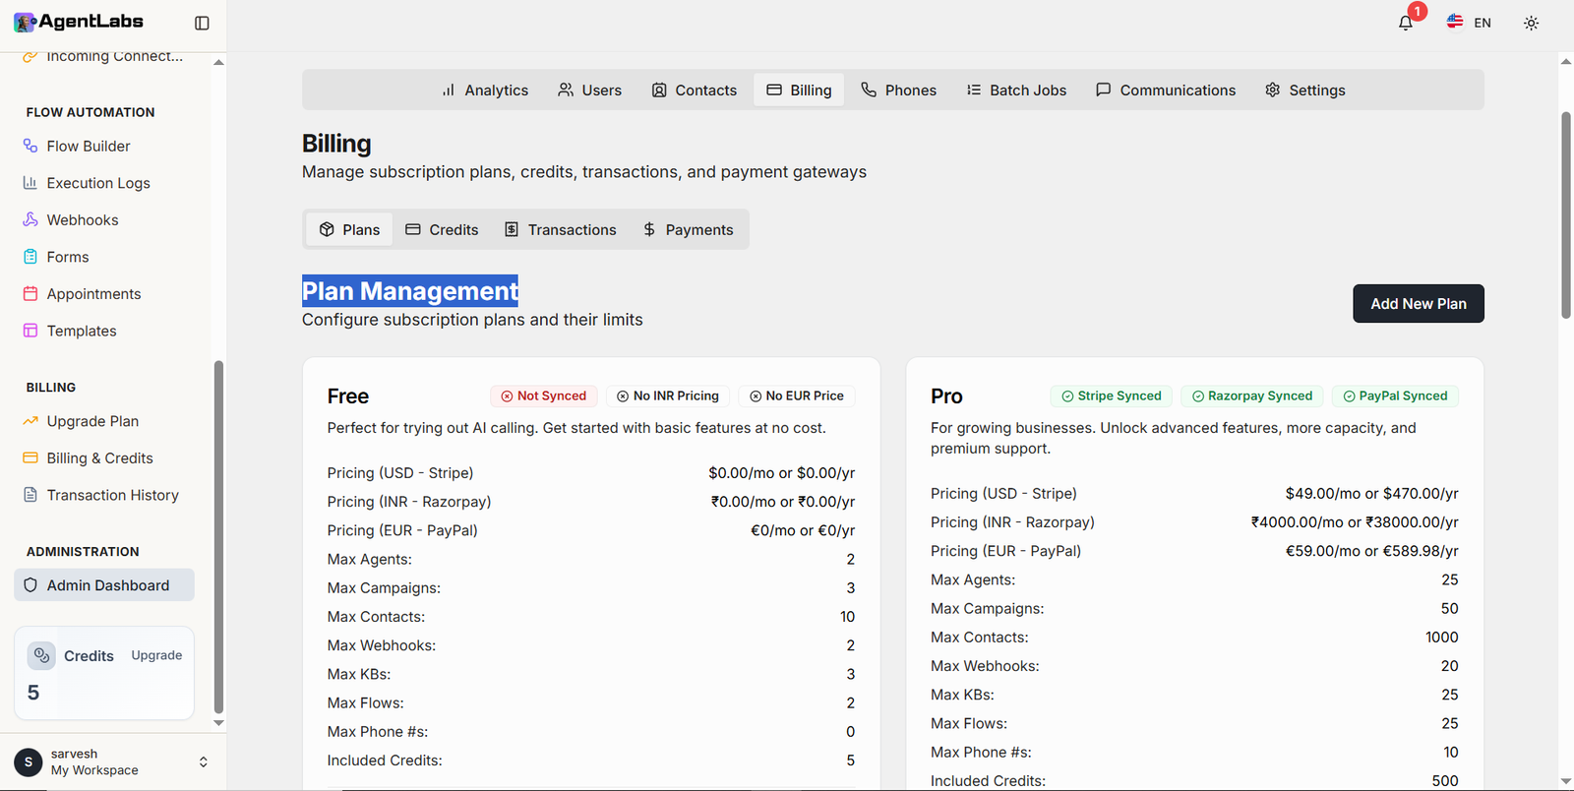The height and width of the screenshot is (791, 1574).
Task: Toggle light/dark theme sun icon
Action: (1531, 23)
